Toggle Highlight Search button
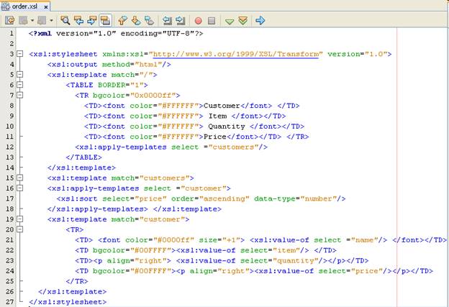Image resolution: width=449 pixels, height=307 pixels. 105,20
